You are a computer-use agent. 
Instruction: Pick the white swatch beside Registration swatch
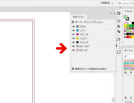pyautogui.click(x=130, y=23)
